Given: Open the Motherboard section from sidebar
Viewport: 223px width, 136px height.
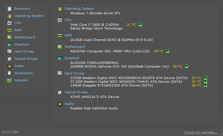Looking at the screenshot, I should coord(25,37).
